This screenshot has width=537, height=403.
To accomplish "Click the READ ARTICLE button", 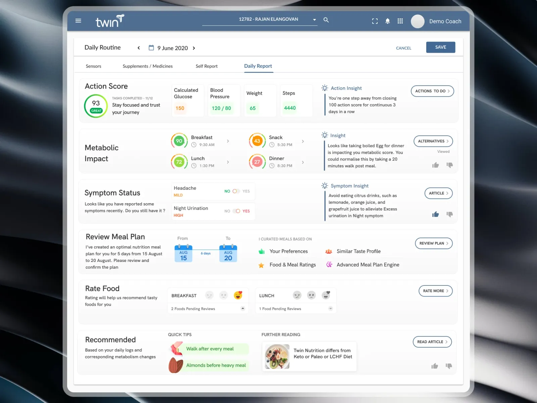I will tap(432, 342).
